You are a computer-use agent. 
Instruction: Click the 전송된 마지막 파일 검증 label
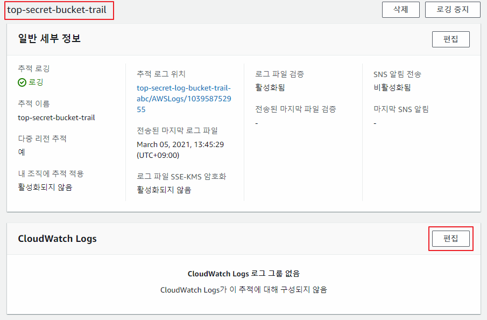coord(295,109)
